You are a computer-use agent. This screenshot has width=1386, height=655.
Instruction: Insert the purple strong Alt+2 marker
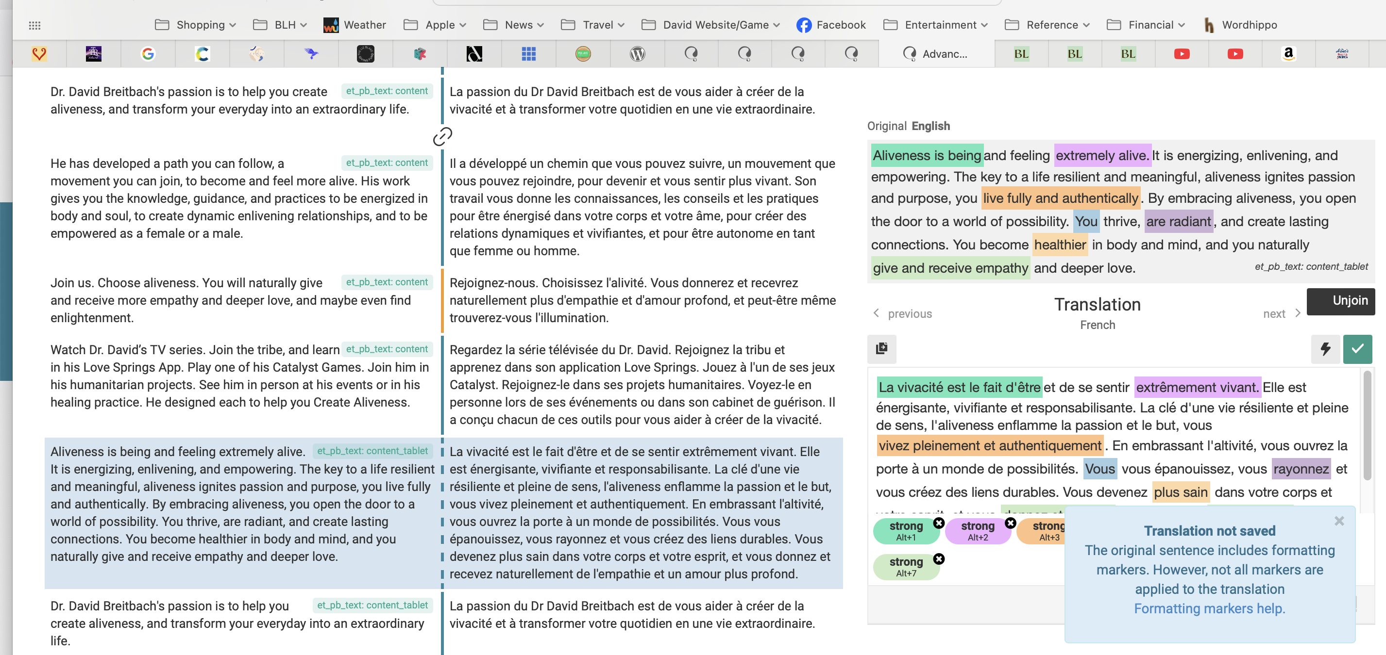click(977, 531)
